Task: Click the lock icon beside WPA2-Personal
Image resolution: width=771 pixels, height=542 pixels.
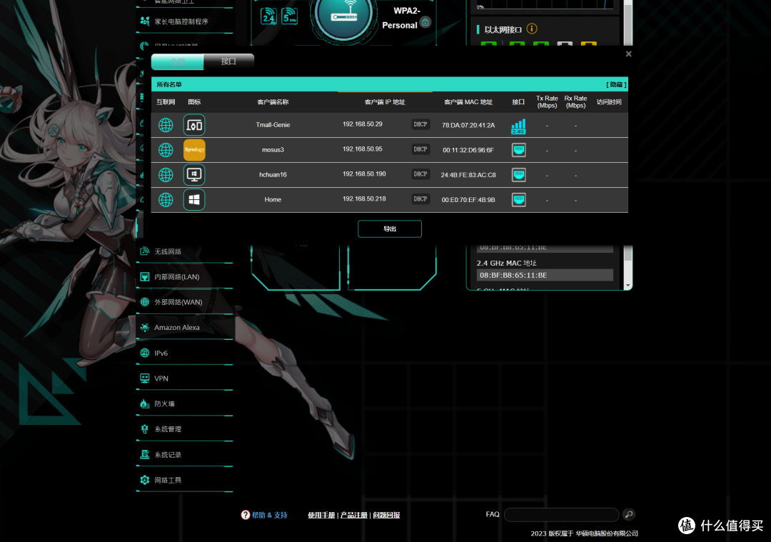Action: pos(425,22)
